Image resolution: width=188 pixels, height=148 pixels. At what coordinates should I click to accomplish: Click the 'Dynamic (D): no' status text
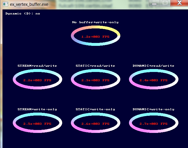(x=23, y=14)
